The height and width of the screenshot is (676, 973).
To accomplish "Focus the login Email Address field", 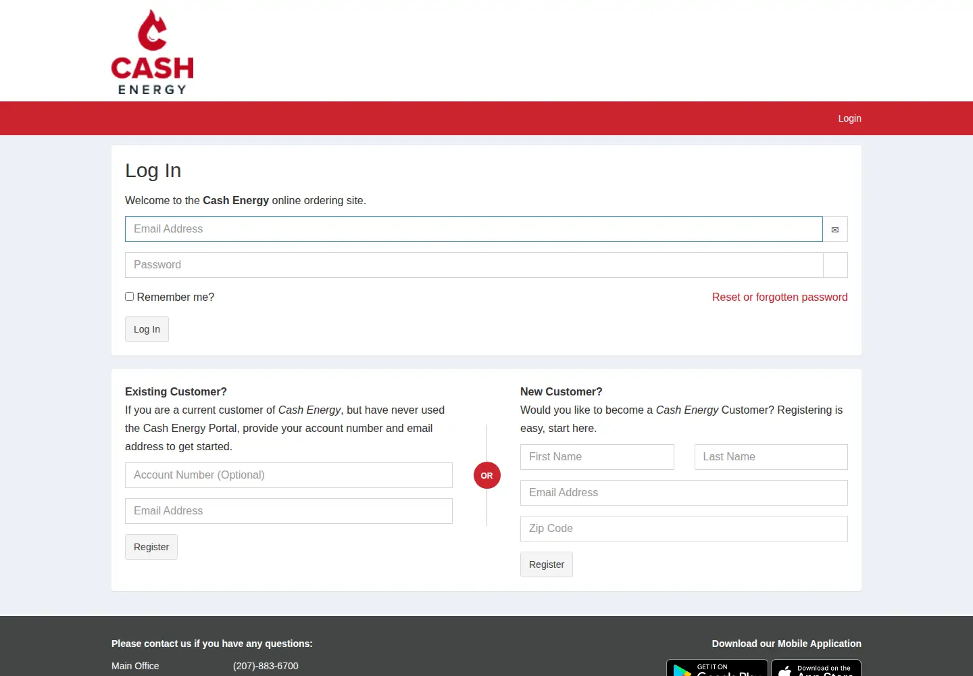I will pos(474,229).
